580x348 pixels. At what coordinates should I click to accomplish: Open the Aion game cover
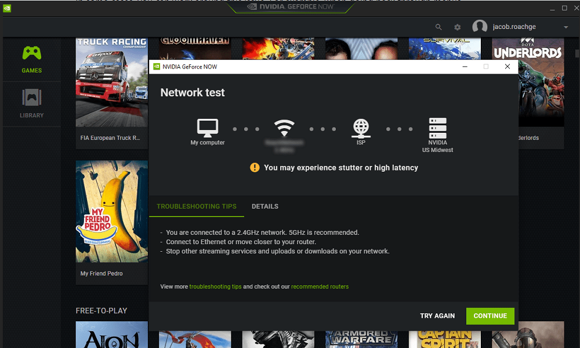pyautogui.click(x=112, y=335)
